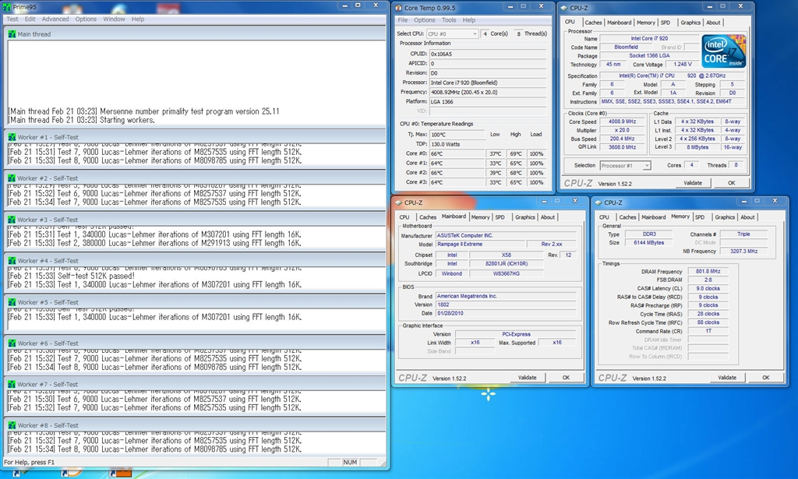The height and width of the screenshot is (479, 798).
Task: Click the Core Temp title bar icon
Action: 398,8
